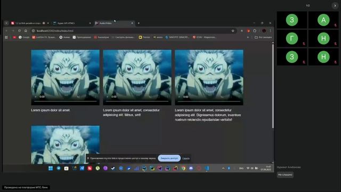The width and height of the screenshot is (341, 192).
Task: Open the Chrome three-dot menu
Action: click(270, 31)
